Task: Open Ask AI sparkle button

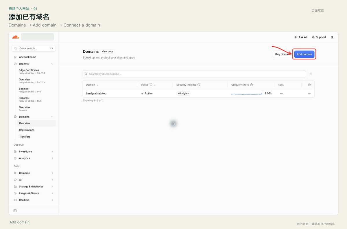Action: 300,37
